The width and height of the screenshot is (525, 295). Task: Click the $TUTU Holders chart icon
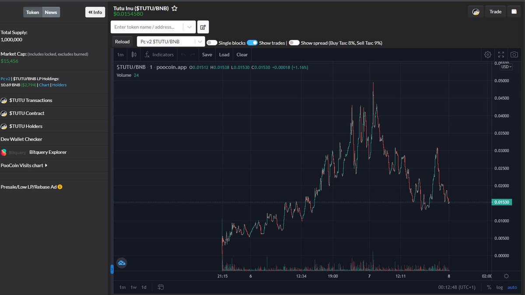(x=4, y=126)
